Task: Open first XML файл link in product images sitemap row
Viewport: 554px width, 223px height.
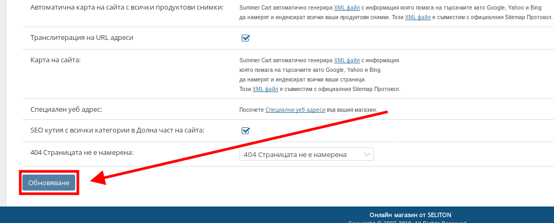Action: point(347,8)
